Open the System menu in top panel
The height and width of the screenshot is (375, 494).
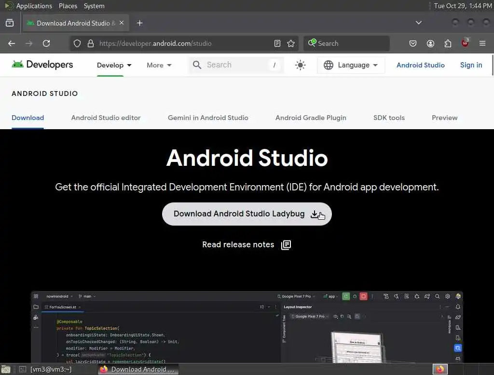pyautogui.click(x=94, y=6)
